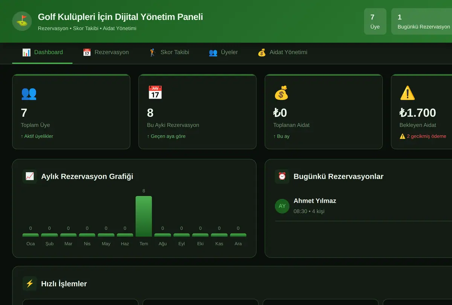Click the "Toplam Üye" card label

coord(35,125)
